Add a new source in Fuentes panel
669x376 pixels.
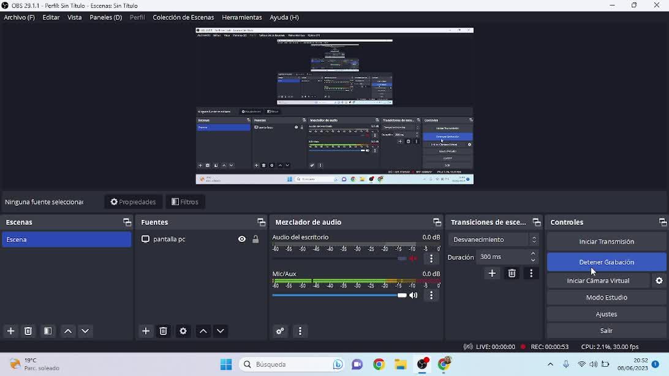point(146,331)
